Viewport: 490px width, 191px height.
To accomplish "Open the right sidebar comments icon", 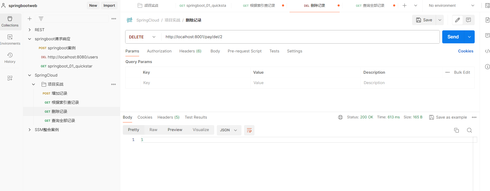I will point(487,36).
